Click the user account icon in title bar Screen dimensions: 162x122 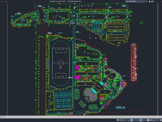[150, 1]
